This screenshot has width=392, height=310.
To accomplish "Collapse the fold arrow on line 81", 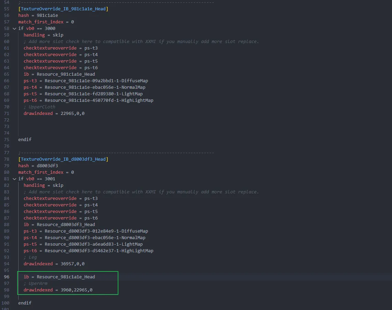I will coord(14,179).
